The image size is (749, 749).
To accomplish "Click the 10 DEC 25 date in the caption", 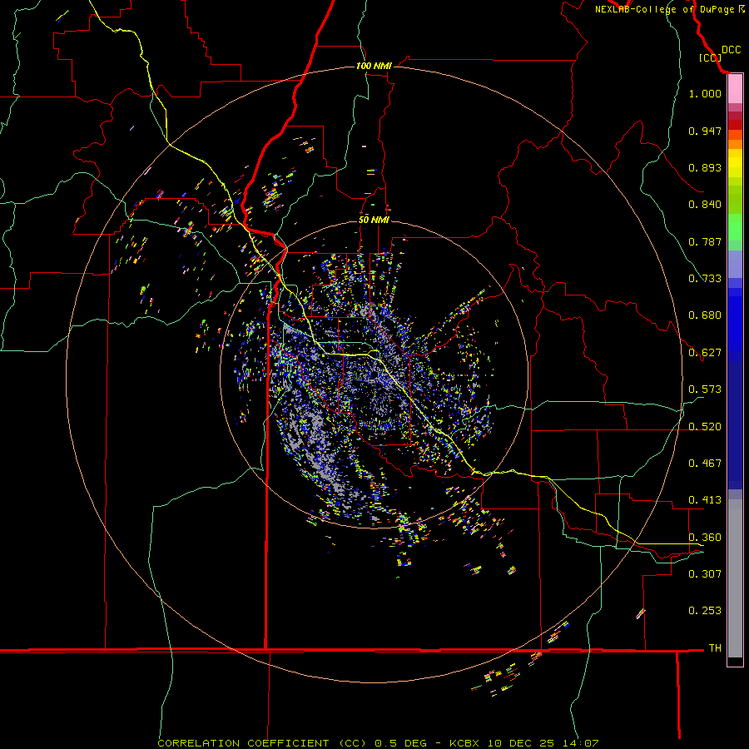I will [x=521, y=743].
